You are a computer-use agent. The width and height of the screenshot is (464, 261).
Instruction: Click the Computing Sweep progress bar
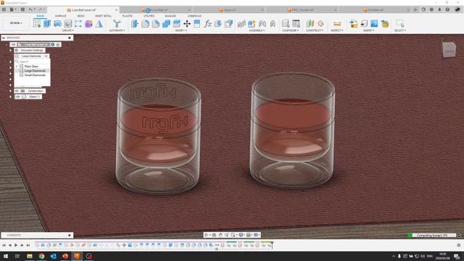pyautogui.click(x=432, y=235)
